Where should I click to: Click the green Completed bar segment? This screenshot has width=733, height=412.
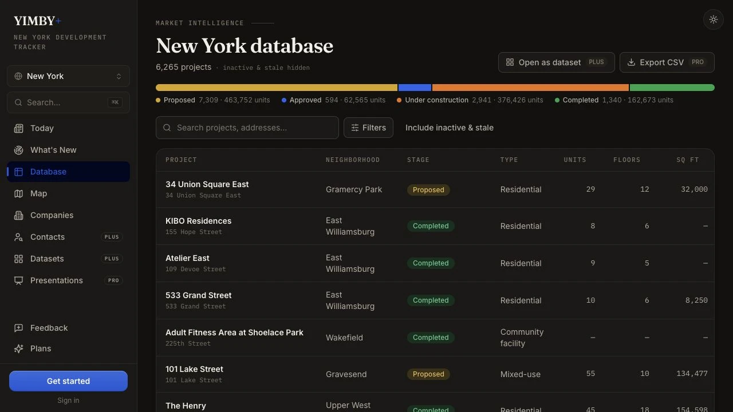[x=672, y=88]
